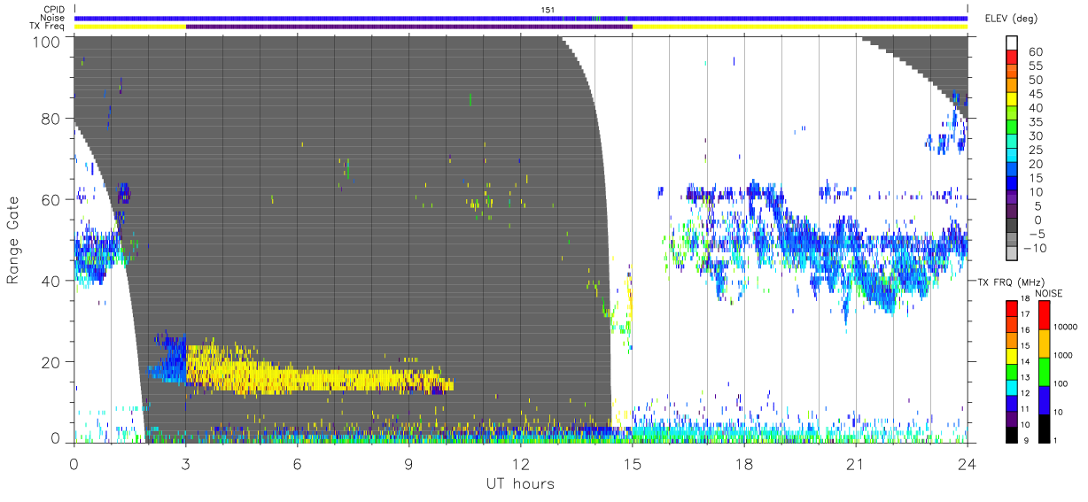1088x502 pixels.
Task: Pick the white ELEV swatch above 60
Action: tap(1011, 43)
